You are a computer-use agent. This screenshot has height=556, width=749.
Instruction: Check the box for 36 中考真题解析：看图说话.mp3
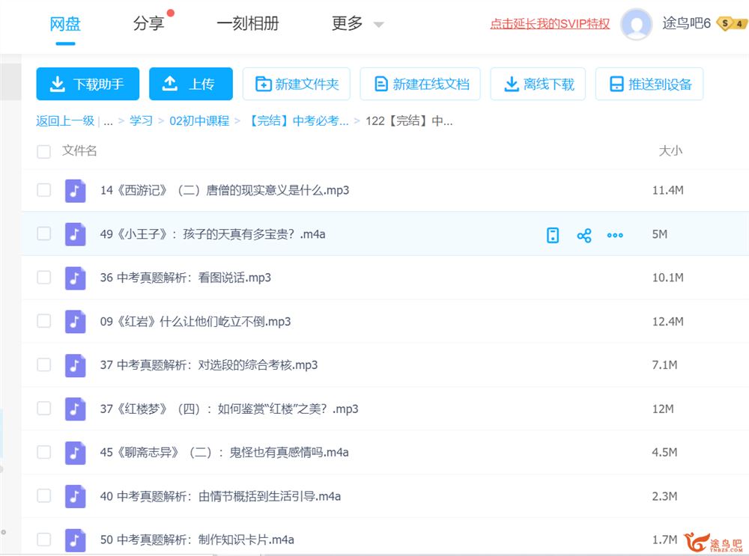(x=44, y=278)
